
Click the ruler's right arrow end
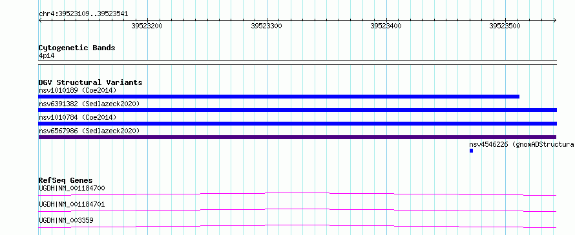click(x=555, y=20)
